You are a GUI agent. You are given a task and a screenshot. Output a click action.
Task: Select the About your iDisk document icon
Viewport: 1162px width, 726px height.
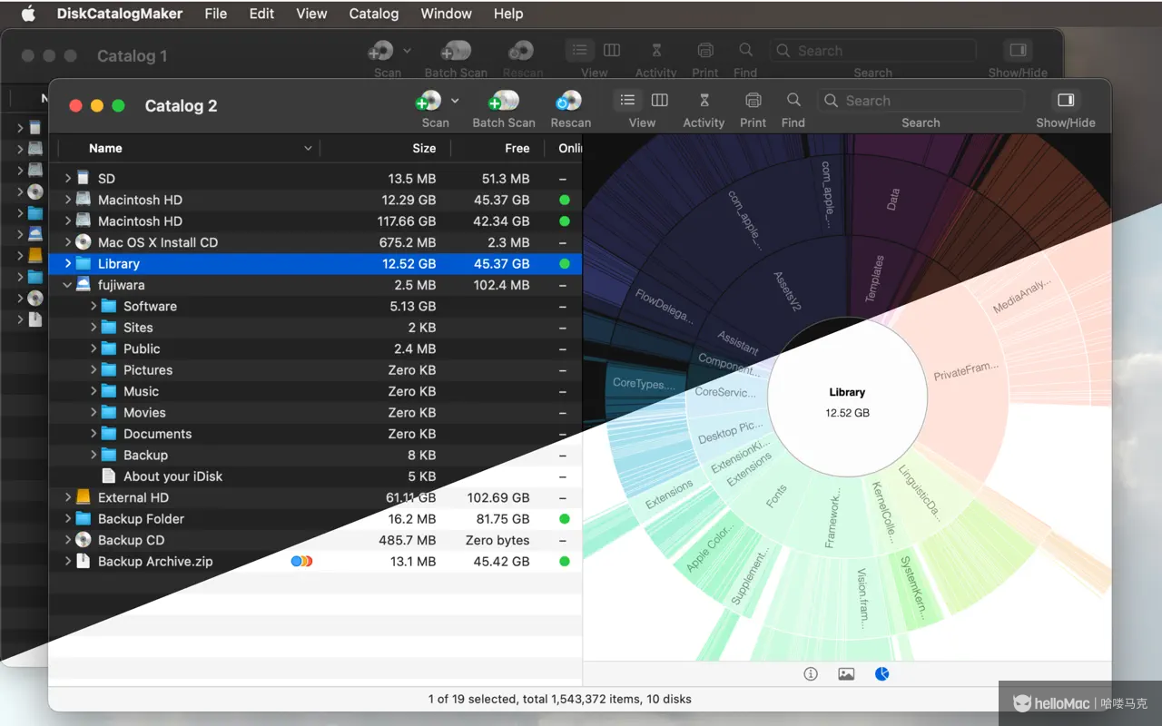coord(109,476)
